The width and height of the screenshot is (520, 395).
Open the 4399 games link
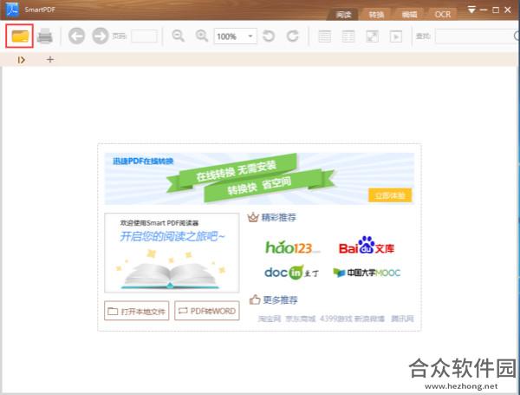point(335,319)
